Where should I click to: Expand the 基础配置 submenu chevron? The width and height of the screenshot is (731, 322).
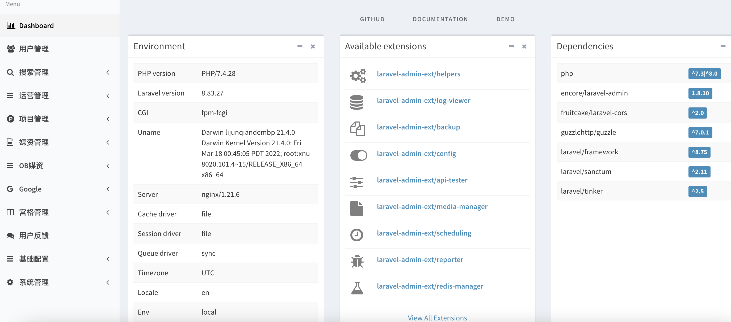(108, 259)
